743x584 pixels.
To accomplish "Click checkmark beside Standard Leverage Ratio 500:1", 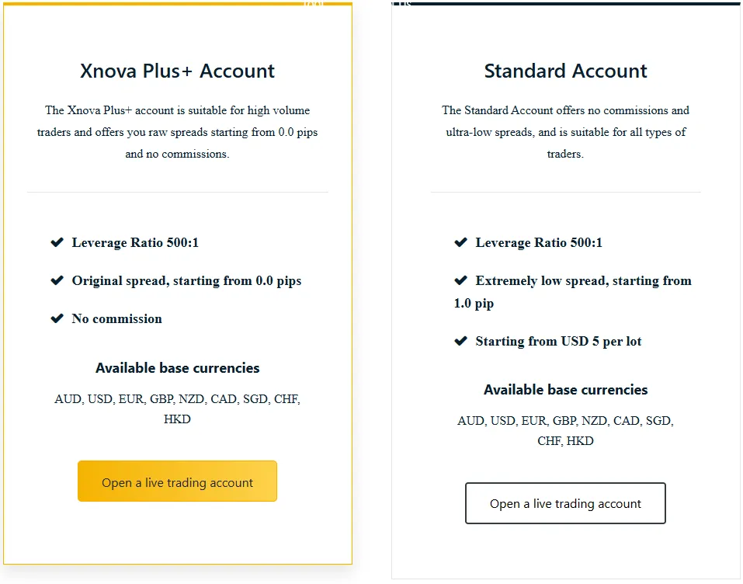I will [x=460, y=243].
